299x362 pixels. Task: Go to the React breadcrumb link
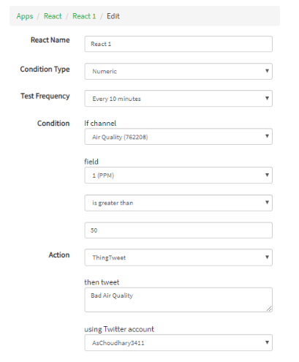click(53, 16)
